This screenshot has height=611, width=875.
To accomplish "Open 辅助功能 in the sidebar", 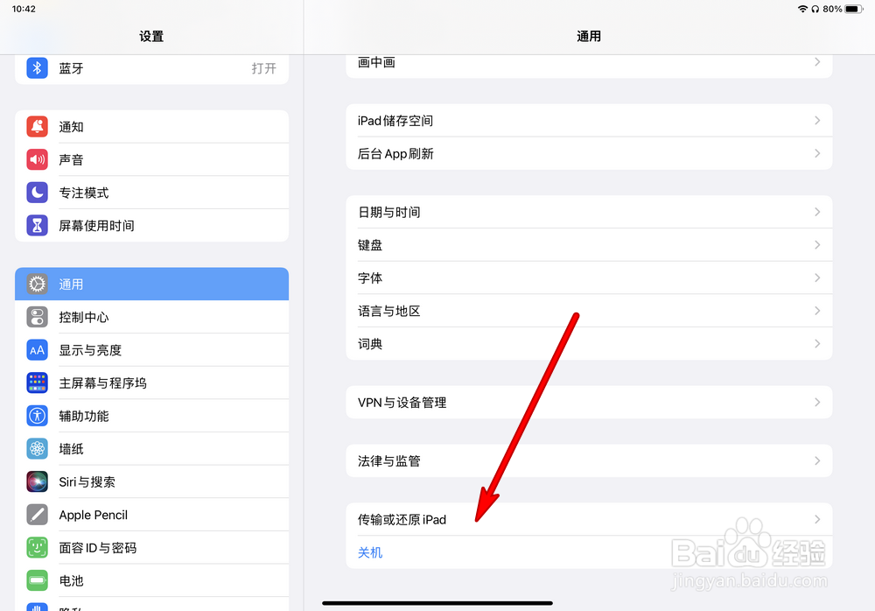I will tap(151, 416).
